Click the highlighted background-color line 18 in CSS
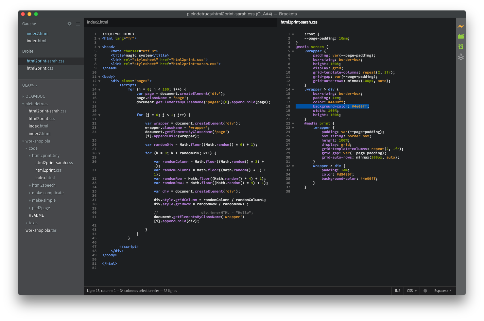 click(332, 107)
